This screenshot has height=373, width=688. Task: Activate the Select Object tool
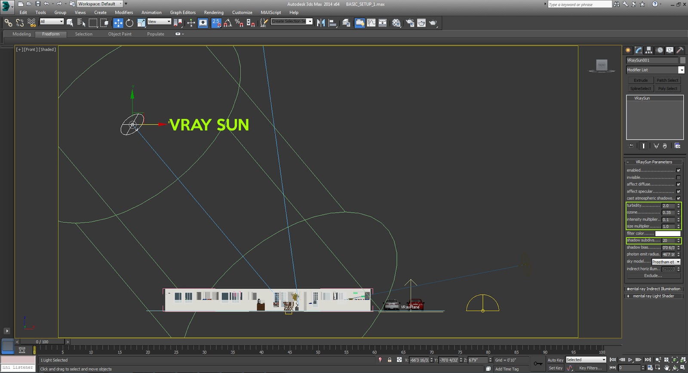pyautogui.click(x=70, y=23)
